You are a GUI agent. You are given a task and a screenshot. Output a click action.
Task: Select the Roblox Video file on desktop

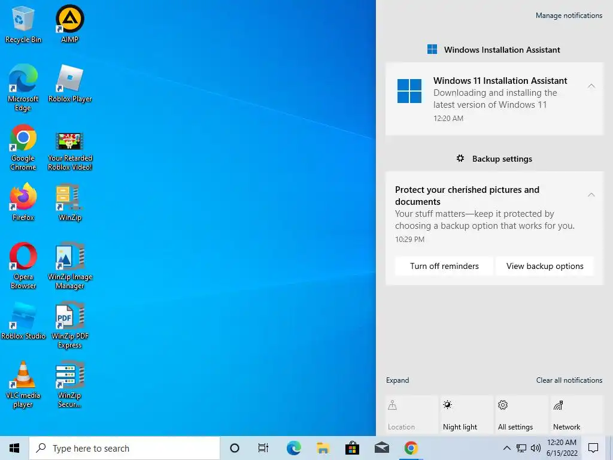tap(70, 152)
